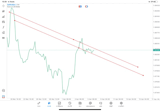Select the crosshair tool in left toolbar
This screenshot has width=160, height=111.
click(x=3, y=6)
